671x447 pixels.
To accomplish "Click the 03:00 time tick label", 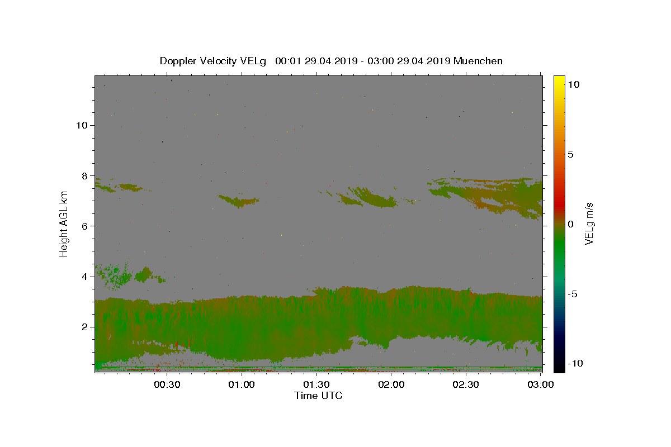I will (x=541, y=384).
